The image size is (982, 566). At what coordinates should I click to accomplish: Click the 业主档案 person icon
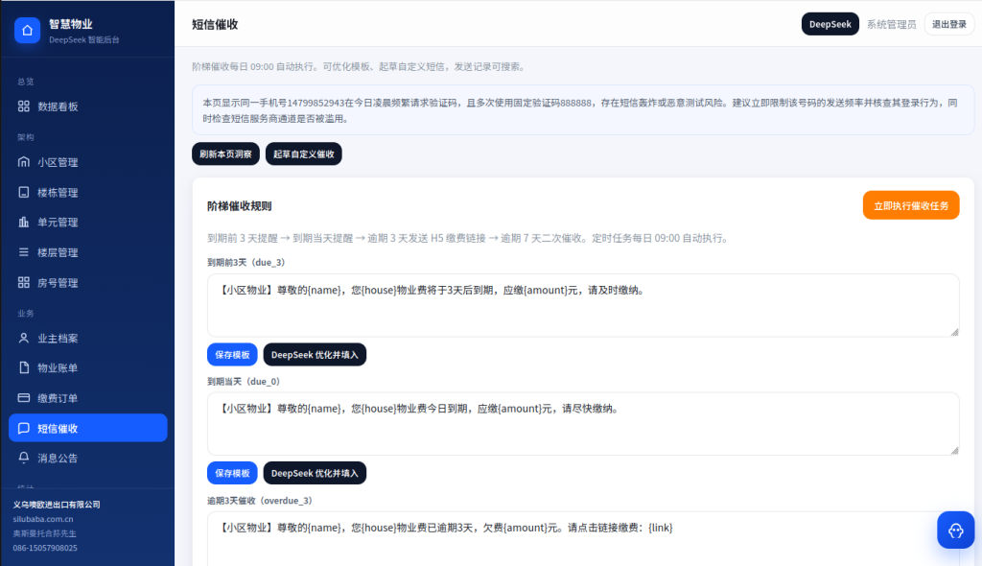pos(24,339)
